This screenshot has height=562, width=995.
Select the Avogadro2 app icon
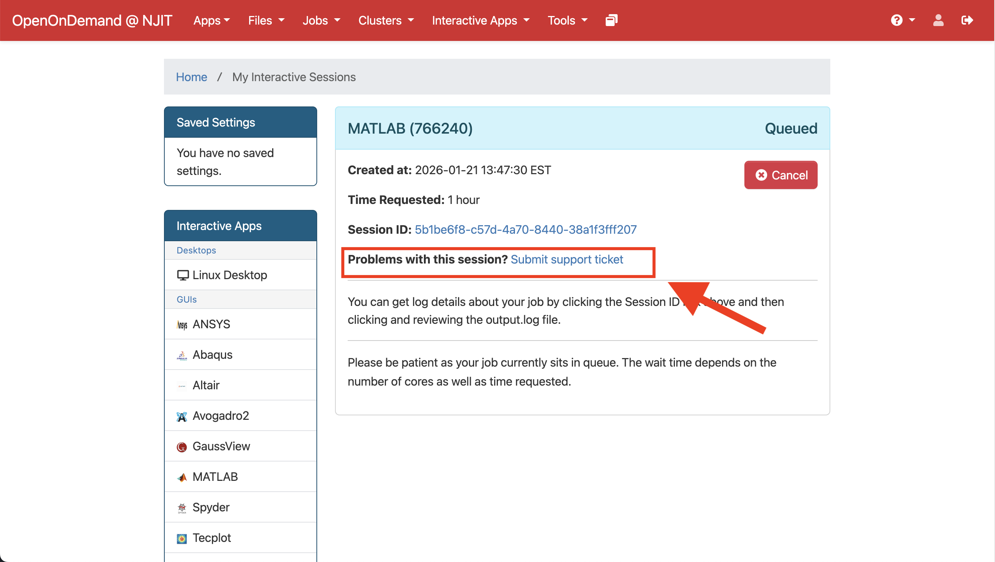182,416
